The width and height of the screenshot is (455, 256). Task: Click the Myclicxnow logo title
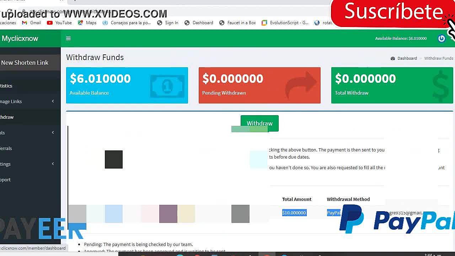pyautogui.click(x=20, y=38)
